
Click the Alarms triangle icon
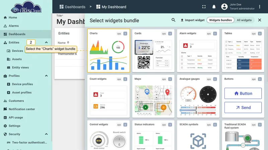pyautogui.click(x=5, y=26)
